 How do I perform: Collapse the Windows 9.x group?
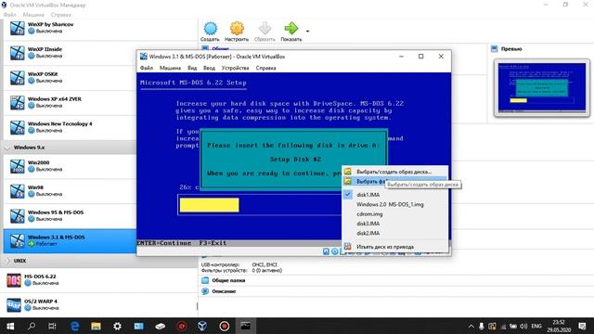[7, 148]
